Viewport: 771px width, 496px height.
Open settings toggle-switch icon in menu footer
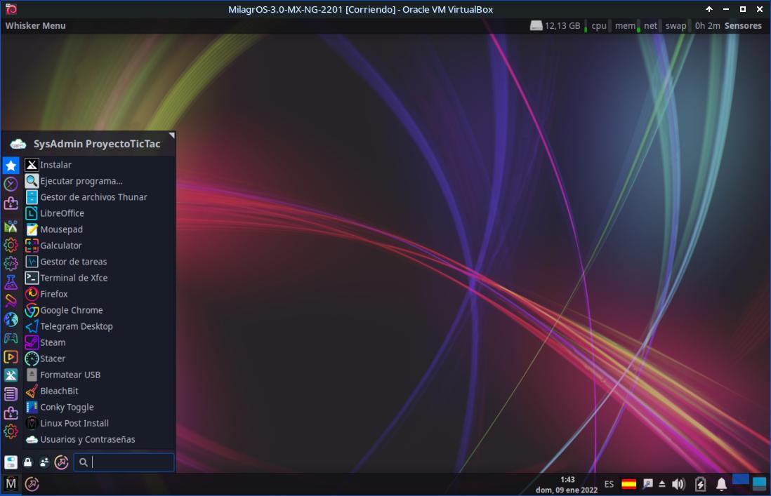coord(11,462)
